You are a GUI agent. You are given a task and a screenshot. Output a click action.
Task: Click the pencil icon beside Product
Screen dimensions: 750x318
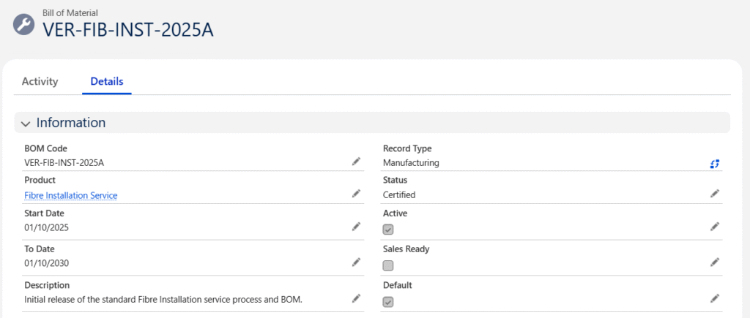pos(356,194)
